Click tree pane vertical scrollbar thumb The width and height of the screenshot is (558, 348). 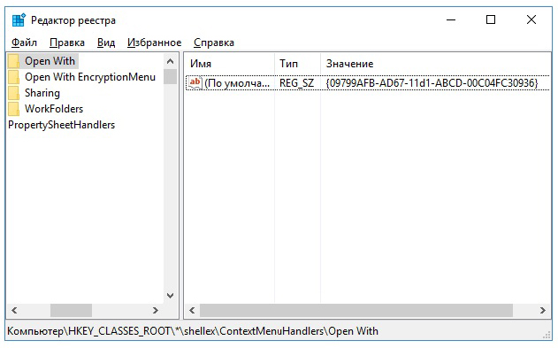(171, 76)
